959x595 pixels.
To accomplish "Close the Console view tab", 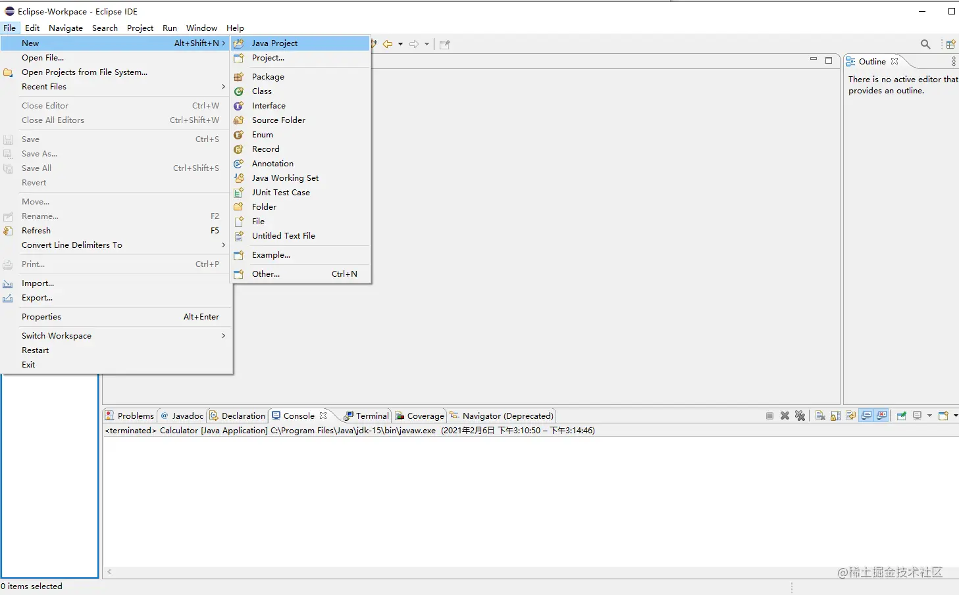I will pos(323,416).
